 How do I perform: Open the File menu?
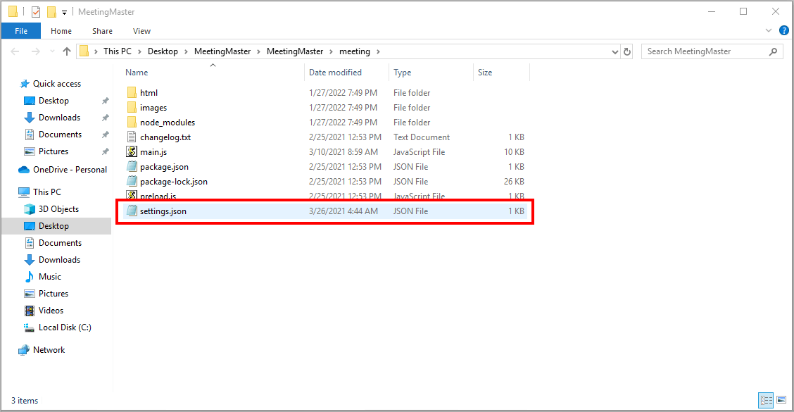click(x=21, y=31)
